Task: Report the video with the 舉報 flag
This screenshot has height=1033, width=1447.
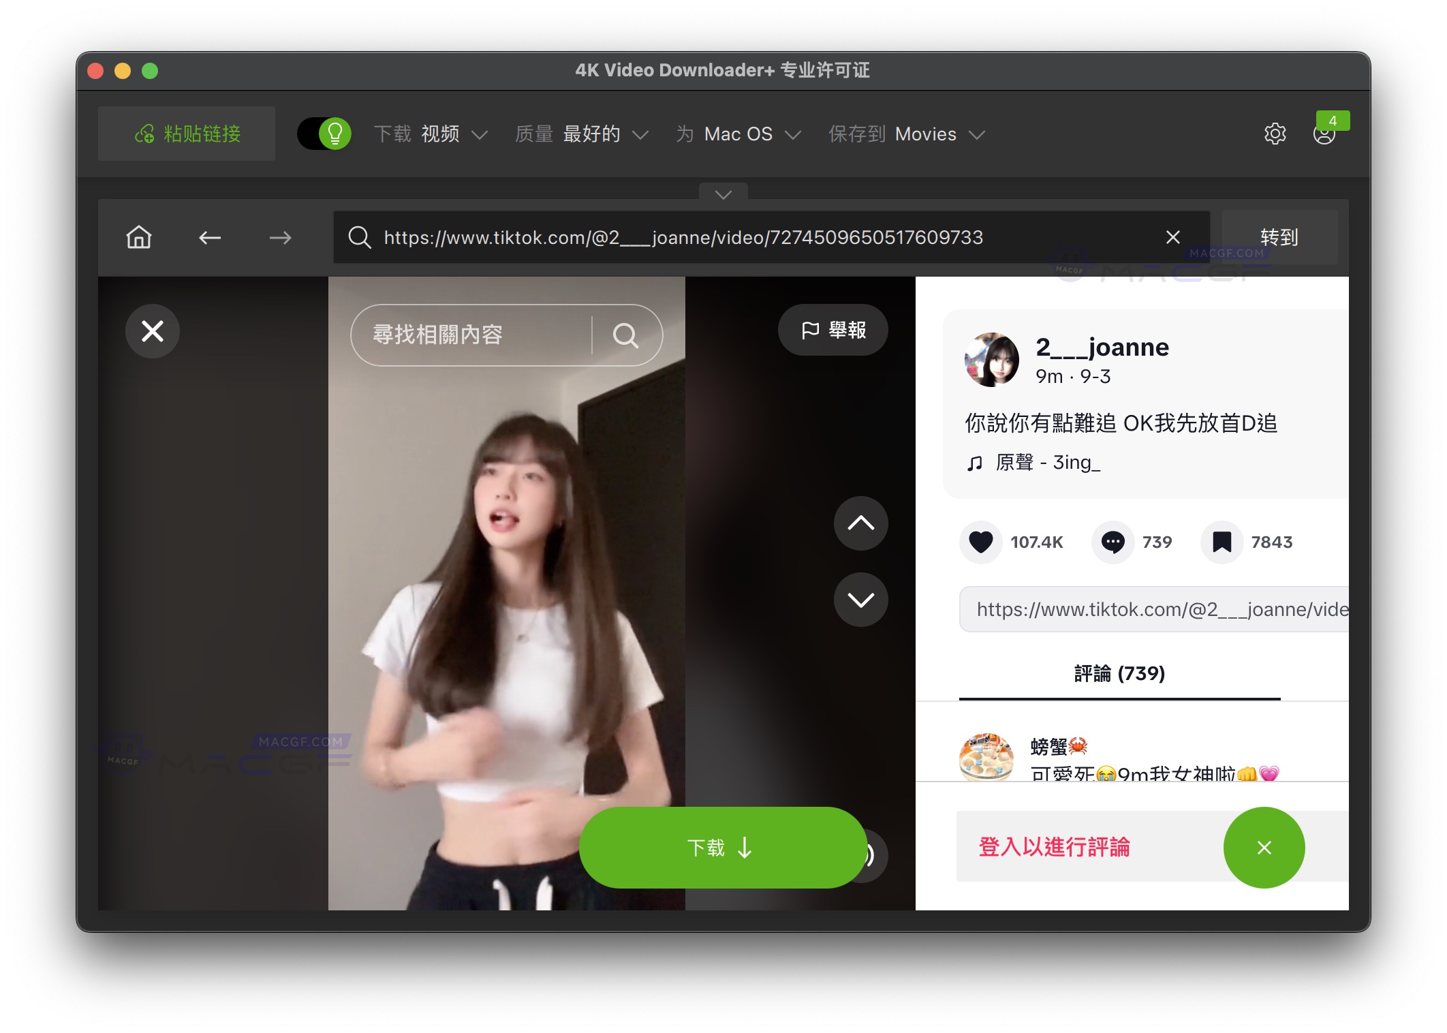Action: pos(833,330)
